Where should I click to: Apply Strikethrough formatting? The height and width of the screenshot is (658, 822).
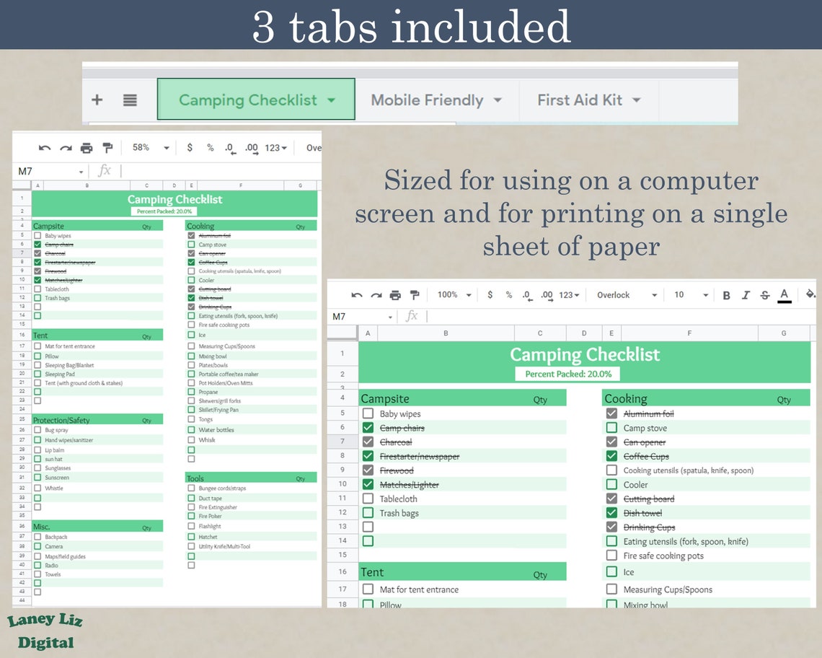coord(764,294)
